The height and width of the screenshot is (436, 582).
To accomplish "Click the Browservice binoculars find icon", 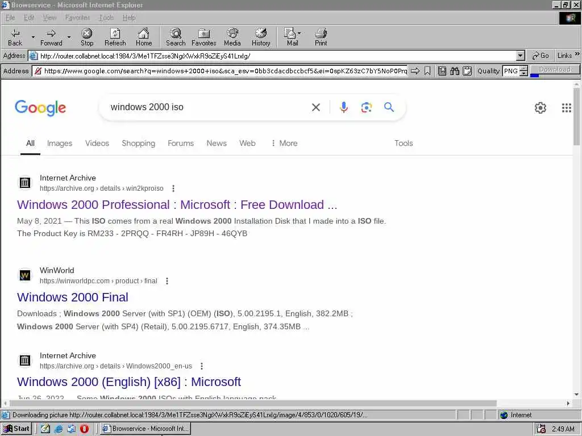I will click(455, 71).
